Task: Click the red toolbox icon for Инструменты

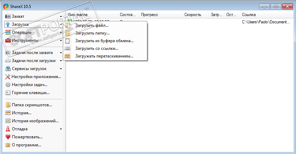Action: click(x=8, y=40)
